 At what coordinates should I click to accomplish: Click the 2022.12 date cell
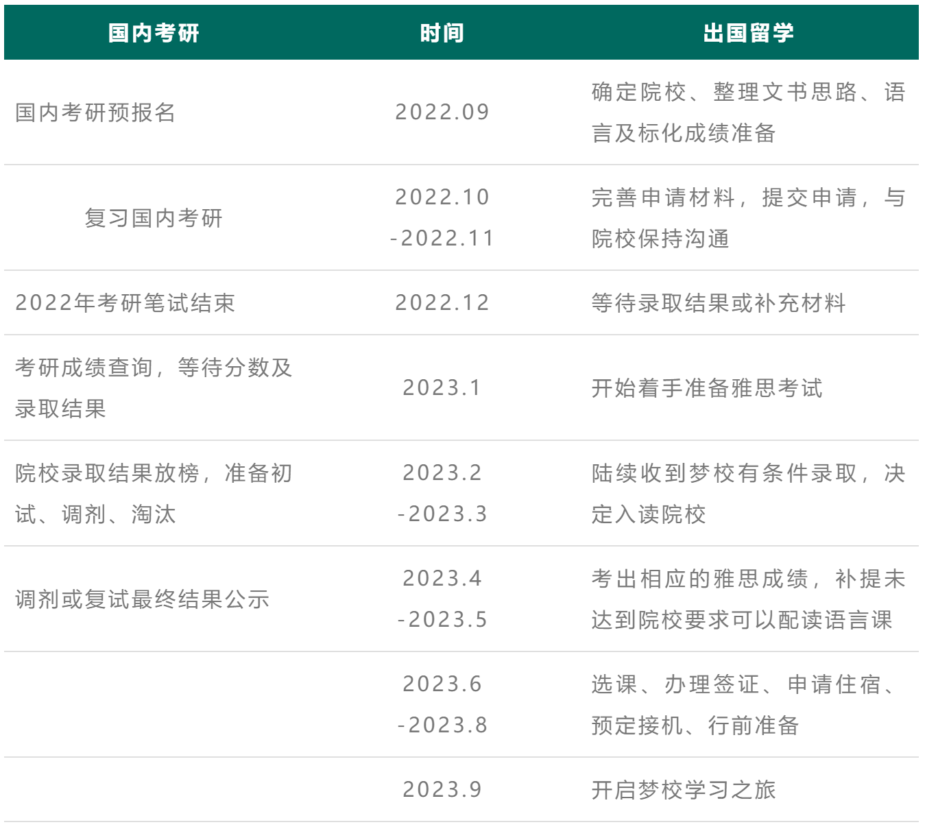pyautogui.click(x=442, y=303)
